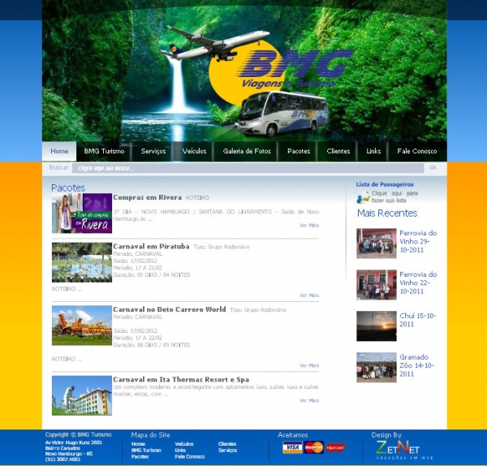Click Ver Mais for Ita Thermas Resort
487x466 pixels.
point(309,400)
